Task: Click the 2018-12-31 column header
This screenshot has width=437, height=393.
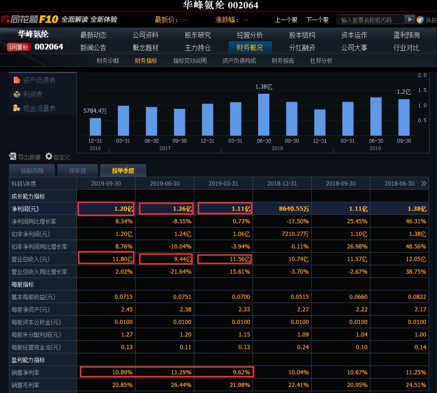Action: (282, 184)
